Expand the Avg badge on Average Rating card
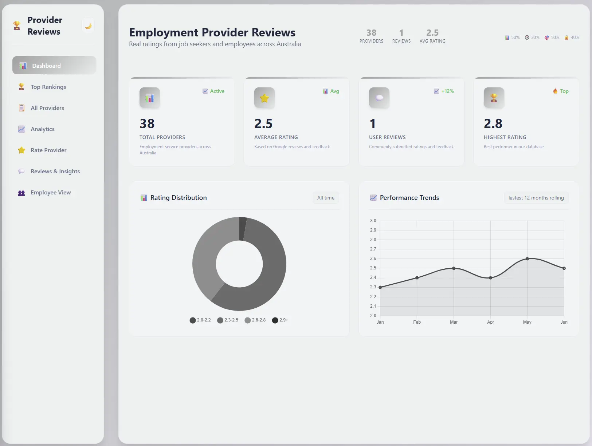This screenshot has width=592, height=446. [x=331, y=91]
